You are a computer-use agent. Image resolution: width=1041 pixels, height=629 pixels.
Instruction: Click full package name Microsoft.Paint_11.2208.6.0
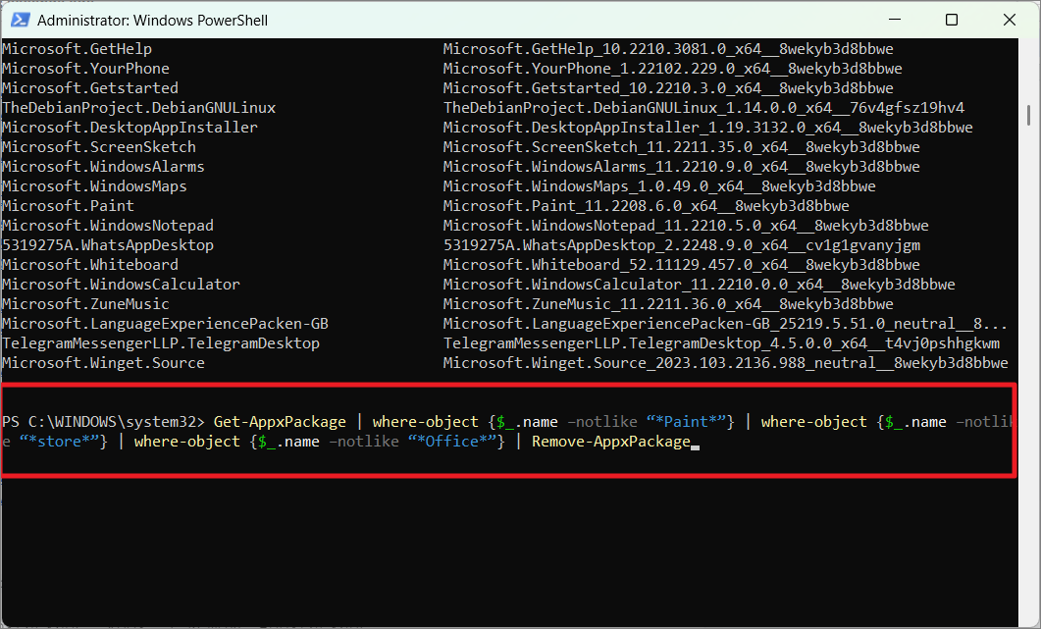click(x=646, y=205)
